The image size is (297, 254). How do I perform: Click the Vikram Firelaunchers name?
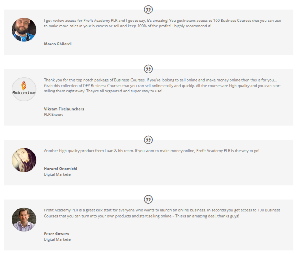coord(64,109)
